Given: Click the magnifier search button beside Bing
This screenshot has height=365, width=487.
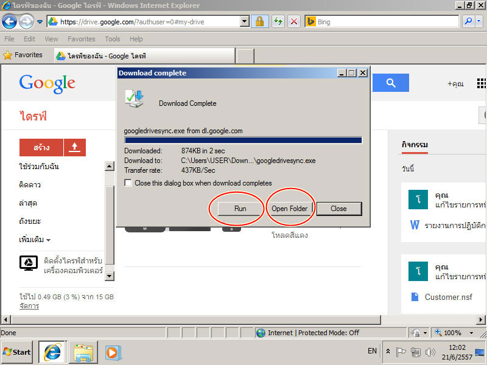Looking at the screenshot, I should click(x=468, y=22).
